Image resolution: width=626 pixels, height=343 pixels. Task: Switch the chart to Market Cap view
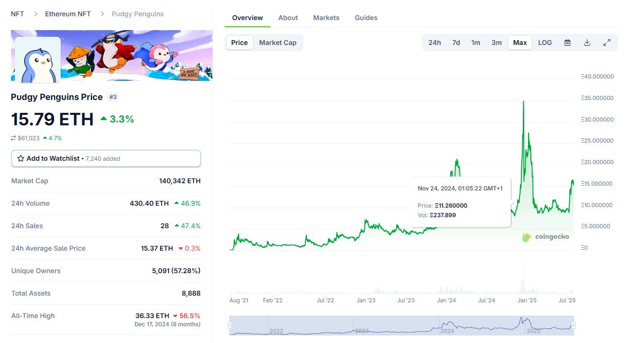point(278,43)
